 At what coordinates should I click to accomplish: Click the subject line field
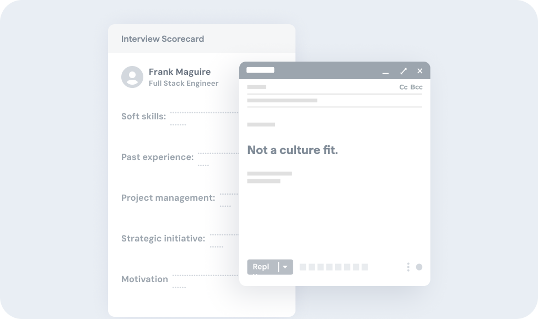pyautogui.click(x=331, y=101)
